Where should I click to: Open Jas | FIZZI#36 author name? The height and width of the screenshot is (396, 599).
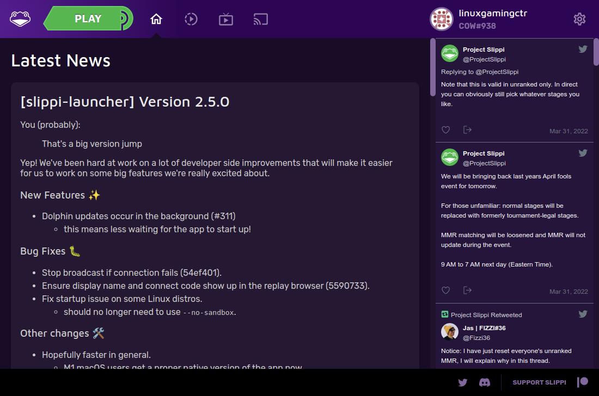click(484, 328)
